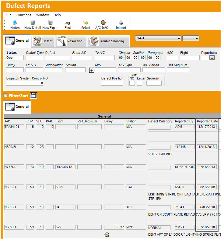
Task: Click Reported By cell ROBERTROD
Action: coord(185,167)
